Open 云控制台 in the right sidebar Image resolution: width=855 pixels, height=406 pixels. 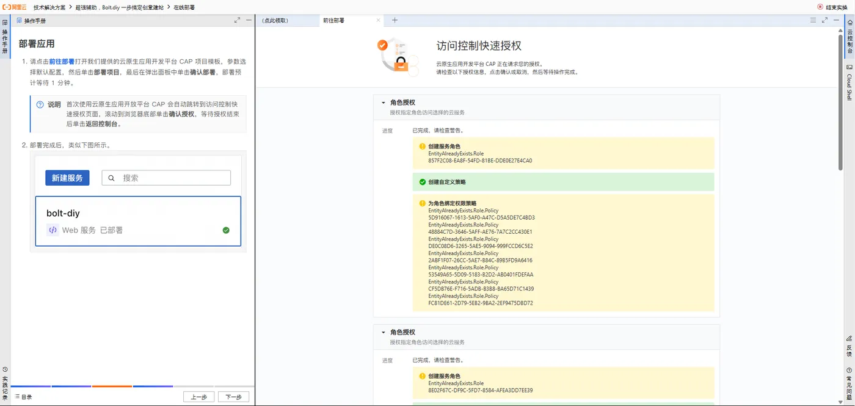coord(850,37)
